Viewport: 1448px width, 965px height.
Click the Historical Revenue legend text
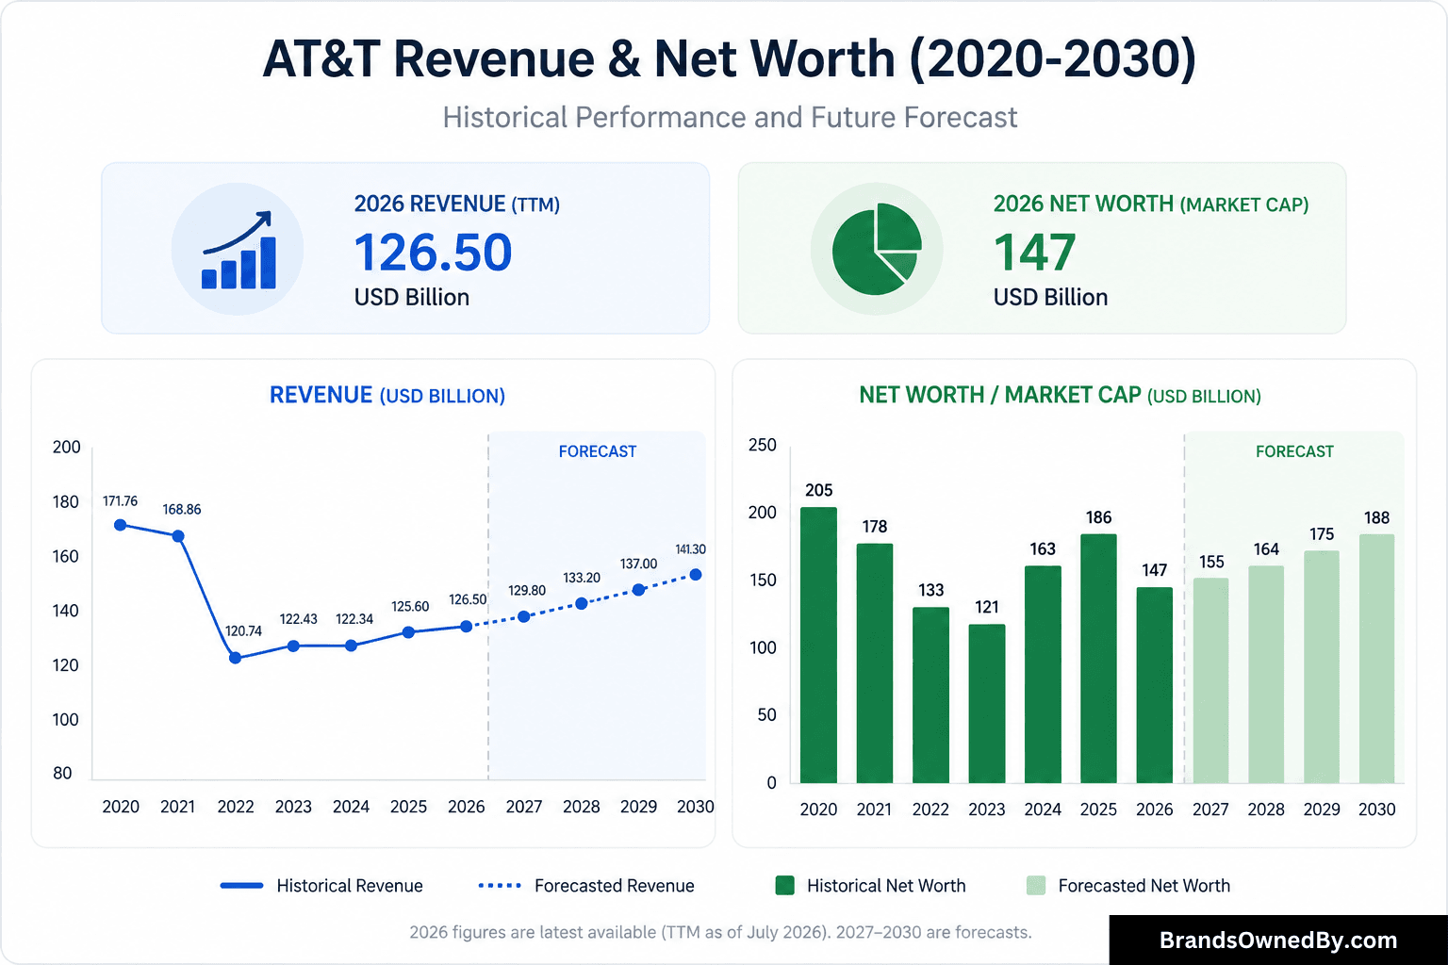coord(350,886)
